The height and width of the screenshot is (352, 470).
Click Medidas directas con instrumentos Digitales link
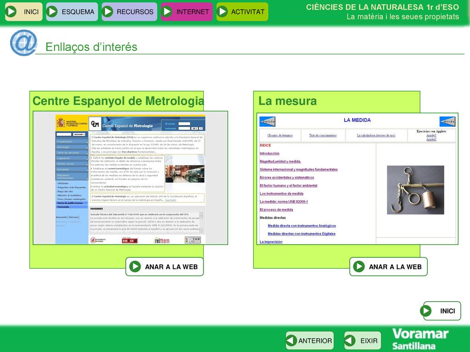click(x=302, y=234)
